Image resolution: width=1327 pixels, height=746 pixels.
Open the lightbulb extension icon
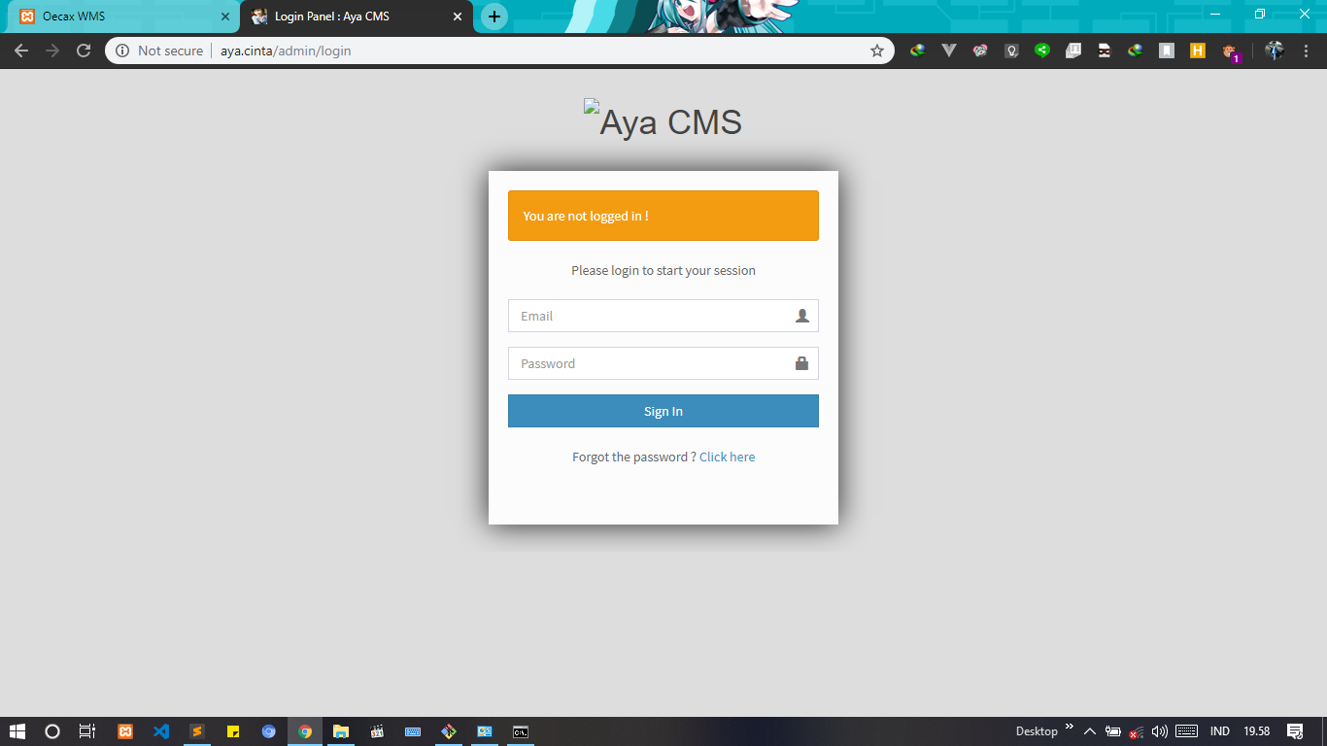click(1011, 51)
